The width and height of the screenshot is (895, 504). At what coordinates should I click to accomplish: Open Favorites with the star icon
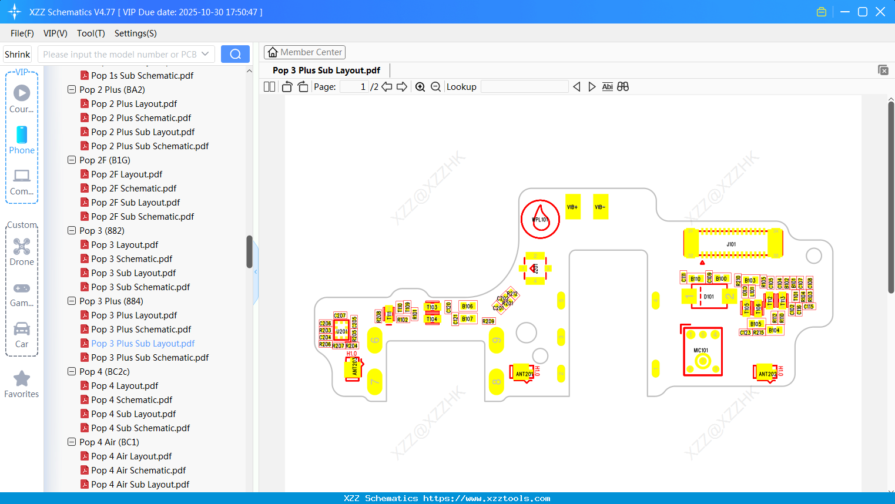22,385
